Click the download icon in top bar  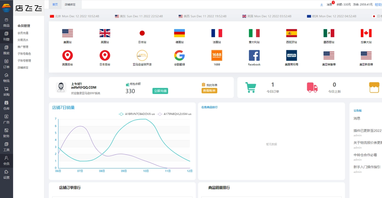coord(321,5)
